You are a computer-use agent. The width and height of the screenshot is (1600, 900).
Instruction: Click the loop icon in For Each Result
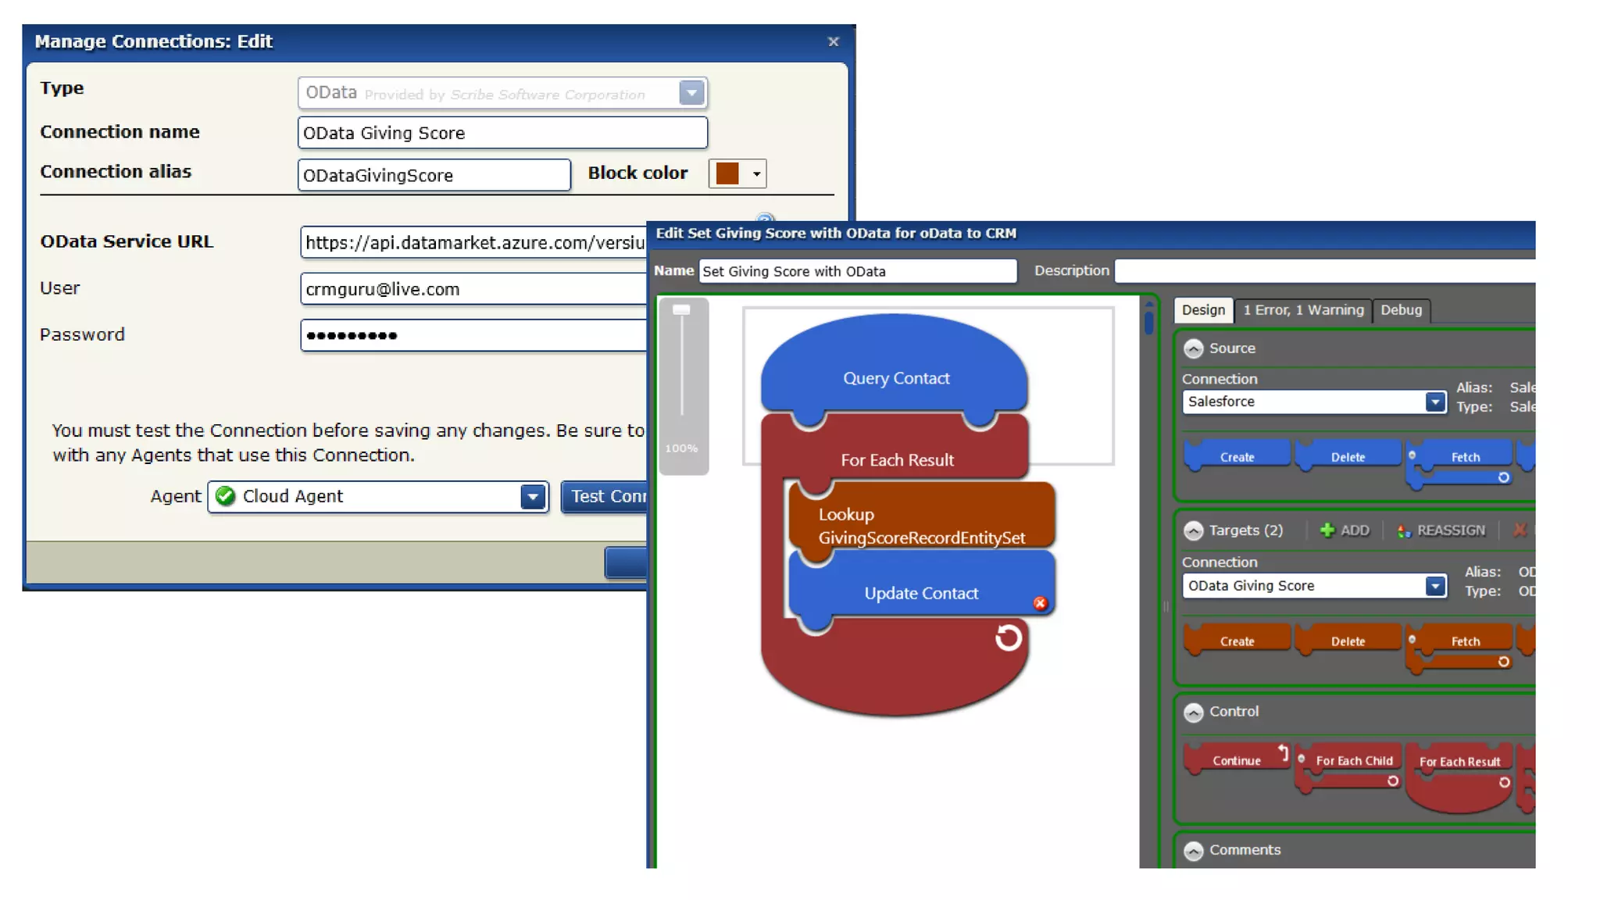click(x=1008, y=638)
